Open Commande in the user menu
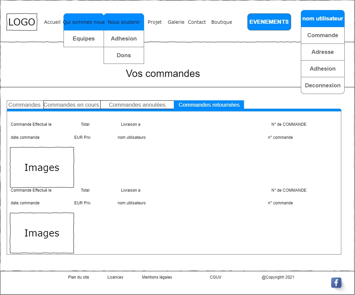 (323, 35)
